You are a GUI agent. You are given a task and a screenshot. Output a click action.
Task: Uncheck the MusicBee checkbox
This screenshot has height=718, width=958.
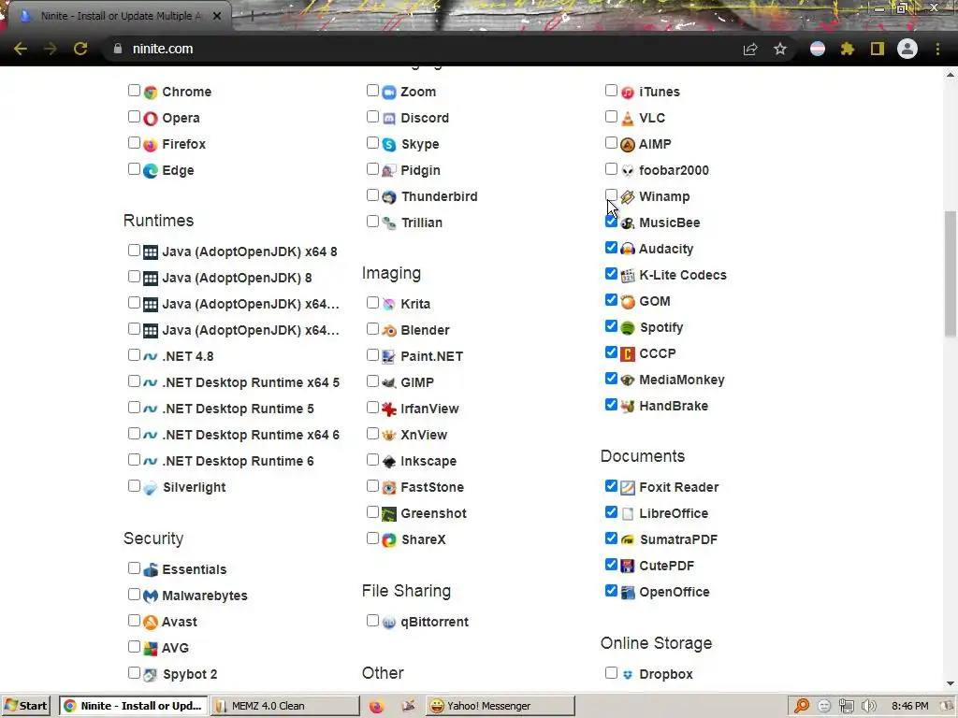(x=611, y=222)
